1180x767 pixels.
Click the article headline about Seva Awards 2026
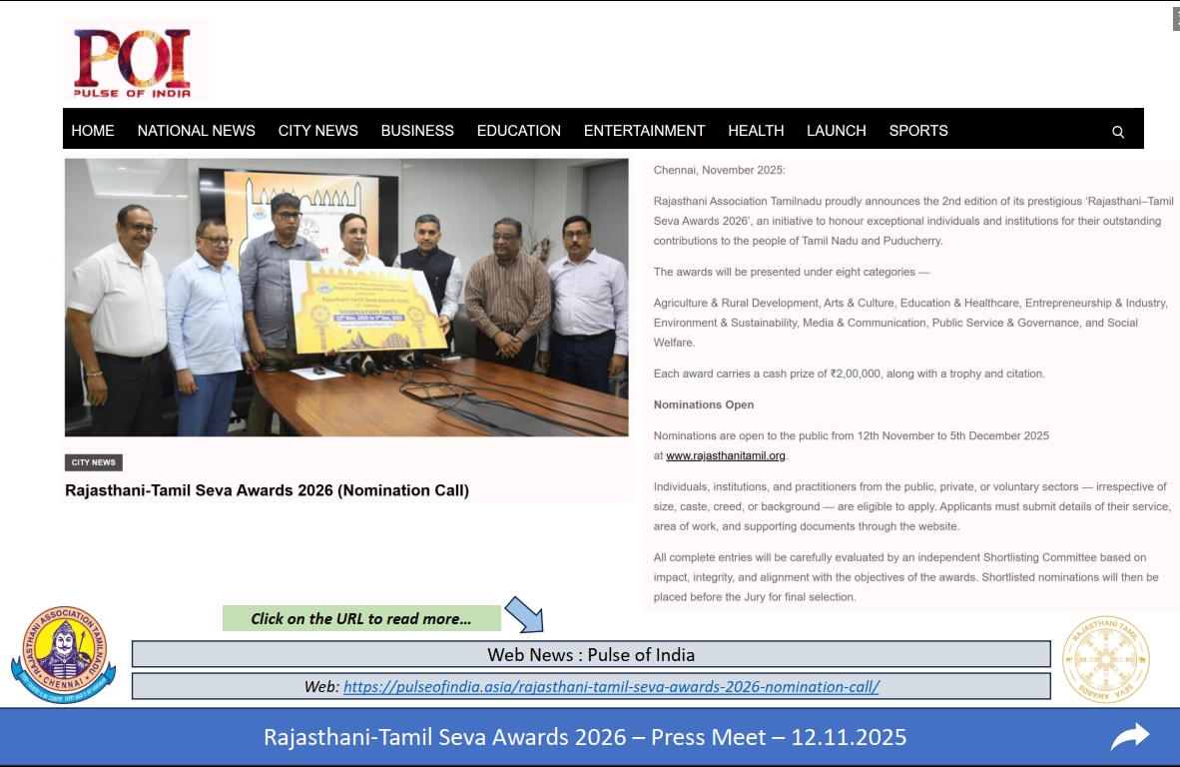click(267, 490)
